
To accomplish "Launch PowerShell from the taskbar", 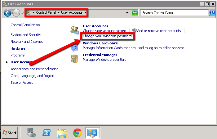I will pyautogui.click(x=46, y=132).
